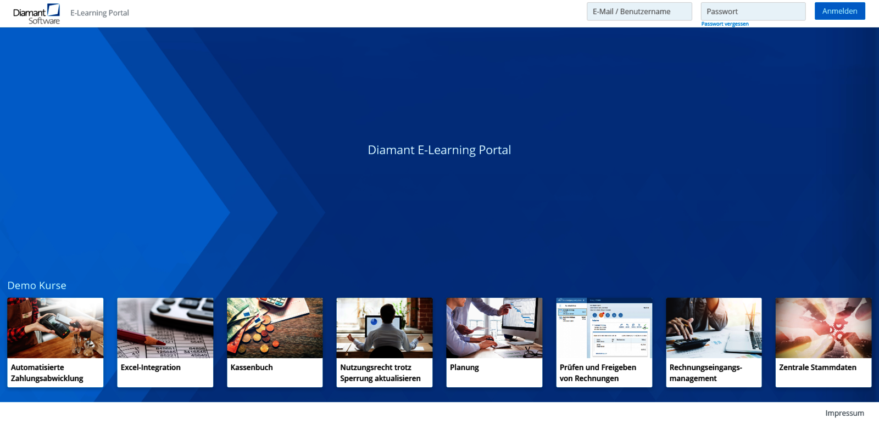Open the Kassenbuch course image
Image resolution: width=879 pixels, height=424 pixels.
point(275,328)
